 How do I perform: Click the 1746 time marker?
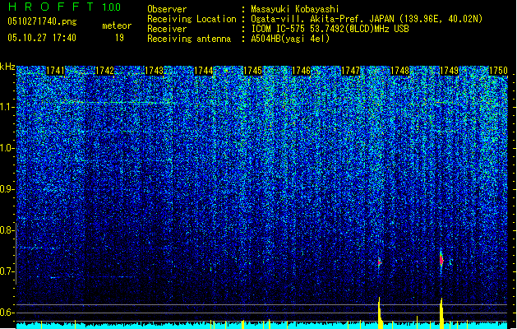[302, 71]
